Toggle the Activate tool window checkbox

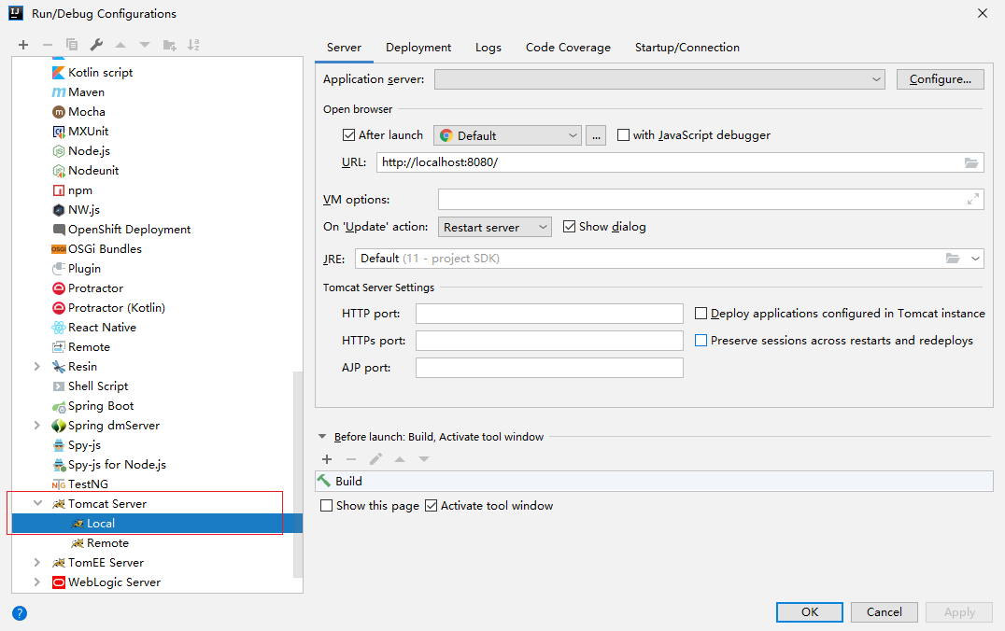click(432, 505)
